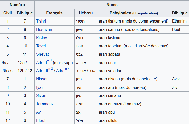Image resolution: width=190 pixels, height=124 pixels.
Task: Click the Shevat link
Action: coord(43,54)
